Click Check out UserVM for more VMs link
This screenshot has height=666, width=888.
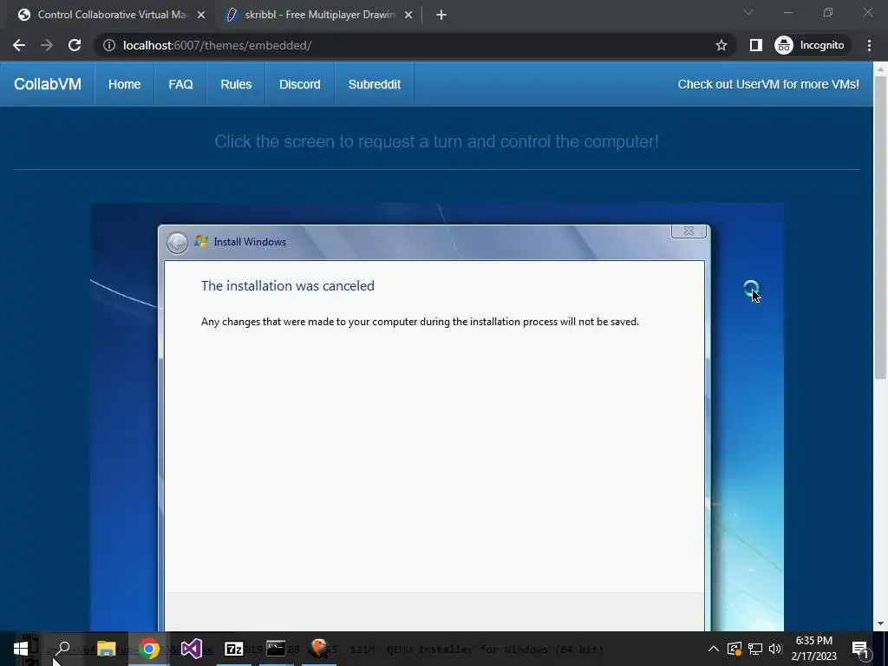click(x=768, y=84)
